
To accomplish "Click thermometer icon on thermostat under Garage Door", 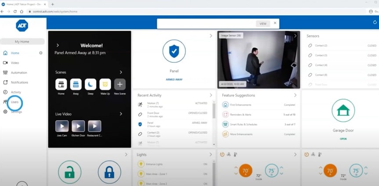I will 320,154.
